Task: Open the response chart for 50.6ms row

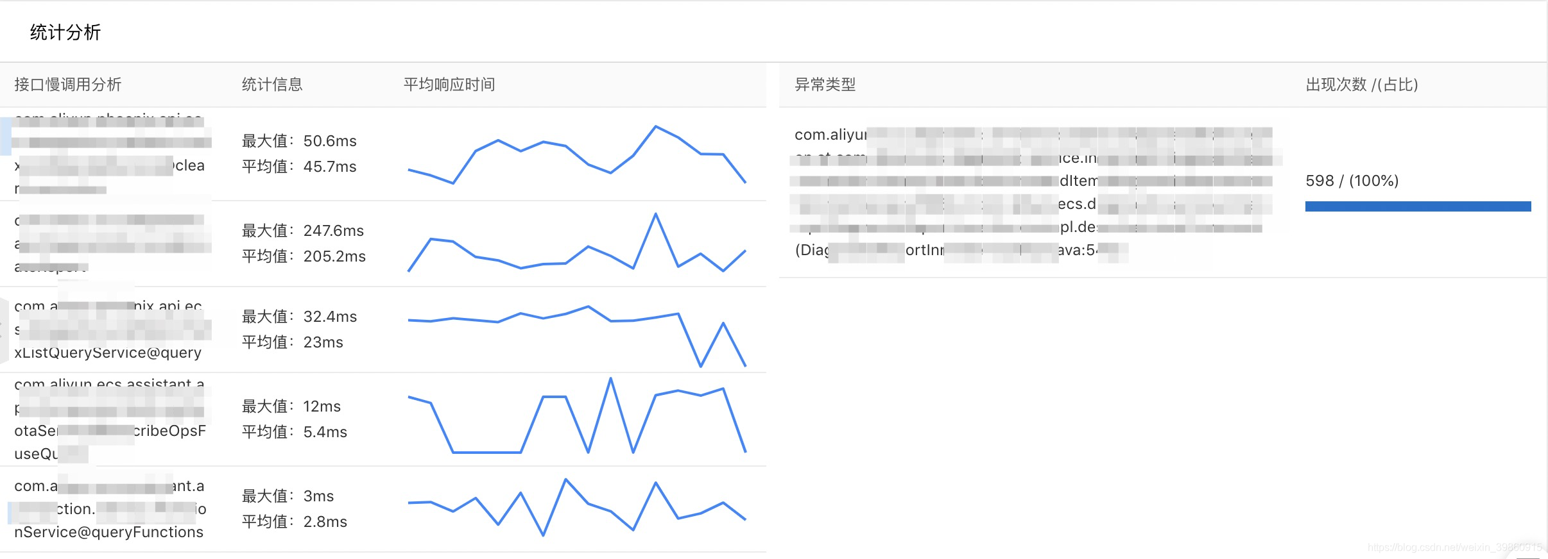Action: pos(576,154)
